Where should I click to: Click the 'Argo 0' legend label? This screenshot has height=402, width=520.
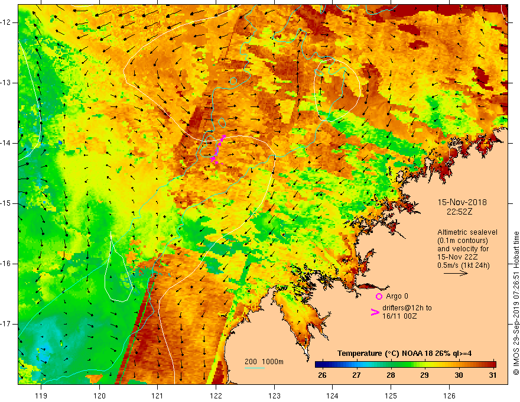[397, 296]
